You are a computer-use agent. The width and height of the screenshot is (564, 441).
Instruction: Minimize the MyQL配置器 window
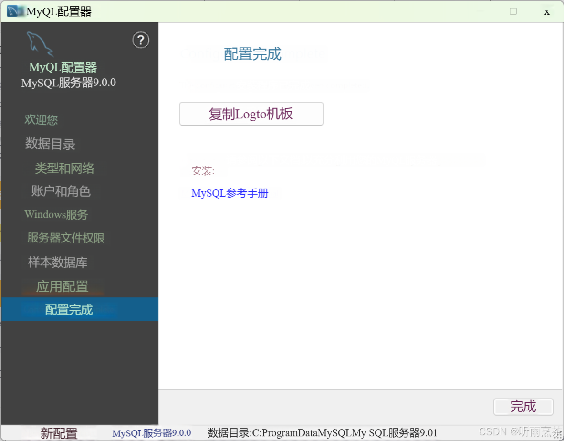[x=480, y=11]
